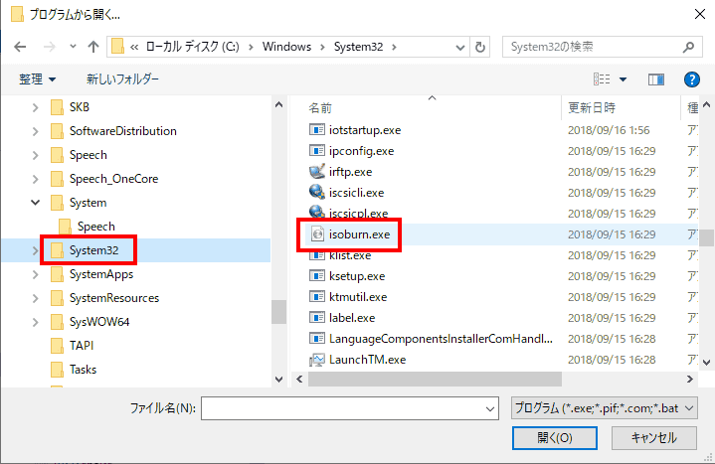Refresh the System32 folder view
Screen dimensions: 715x464
pyautogui.click(x=479, y=47)
